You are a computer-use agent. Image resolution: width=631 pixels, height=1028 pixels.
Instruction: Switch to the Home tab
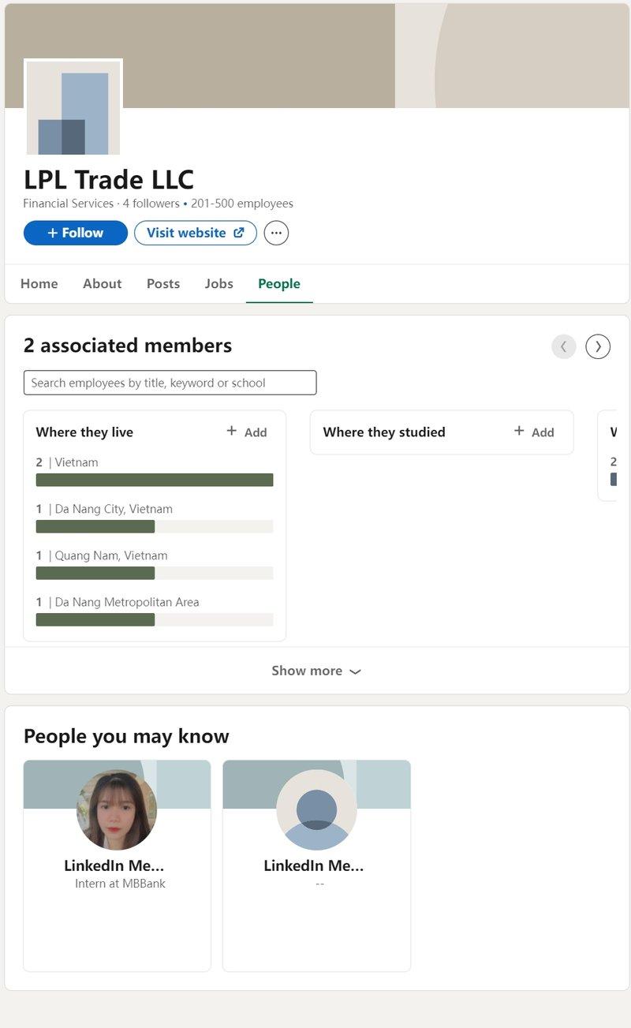tap(39, 283)
